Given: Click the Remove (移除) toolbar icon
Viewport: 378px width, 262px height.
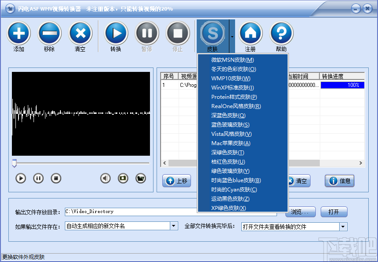Looking at the screenshot, I should (x=49, y=33).
